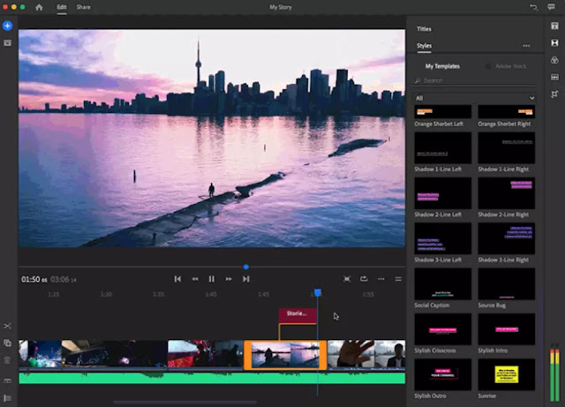This screenshot has height=407, width=565.
Task: Select the My Templates tab
Action: coord(442,66)
